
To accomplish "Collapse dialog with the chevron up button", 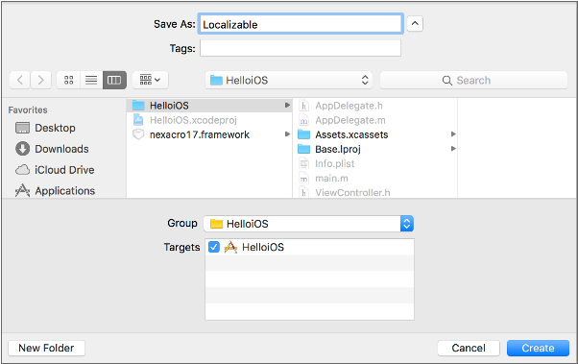I will coord(415,24).
